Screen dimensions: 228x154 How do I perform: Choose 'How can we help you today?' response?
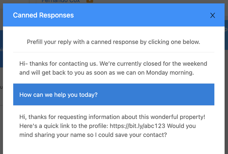click(x=114, y=94)
